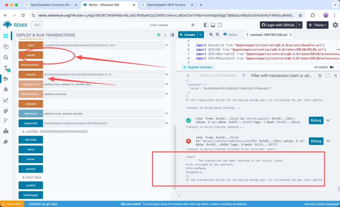Click Initialize as git repo
340x207 pixels.
tap(43, 204)
